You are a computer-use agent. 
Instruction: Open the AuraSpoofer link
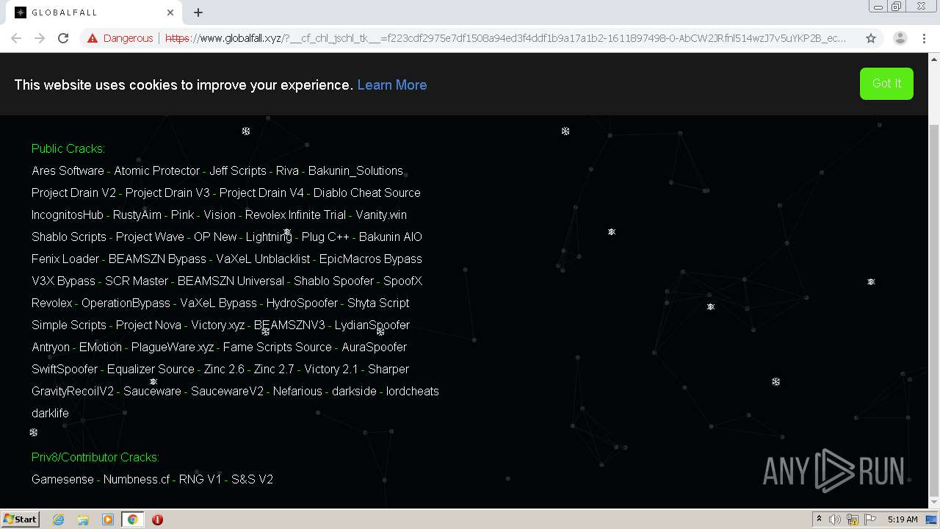coord(374,347)
